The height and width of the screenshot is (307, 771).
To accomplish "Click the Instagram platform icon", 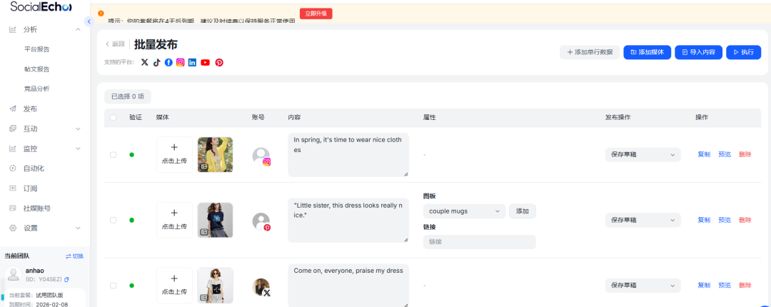I will tap(181, 63).
